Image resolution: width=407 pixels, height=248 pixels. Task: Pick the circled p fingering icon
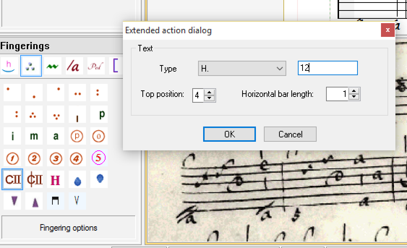point(77,136)
